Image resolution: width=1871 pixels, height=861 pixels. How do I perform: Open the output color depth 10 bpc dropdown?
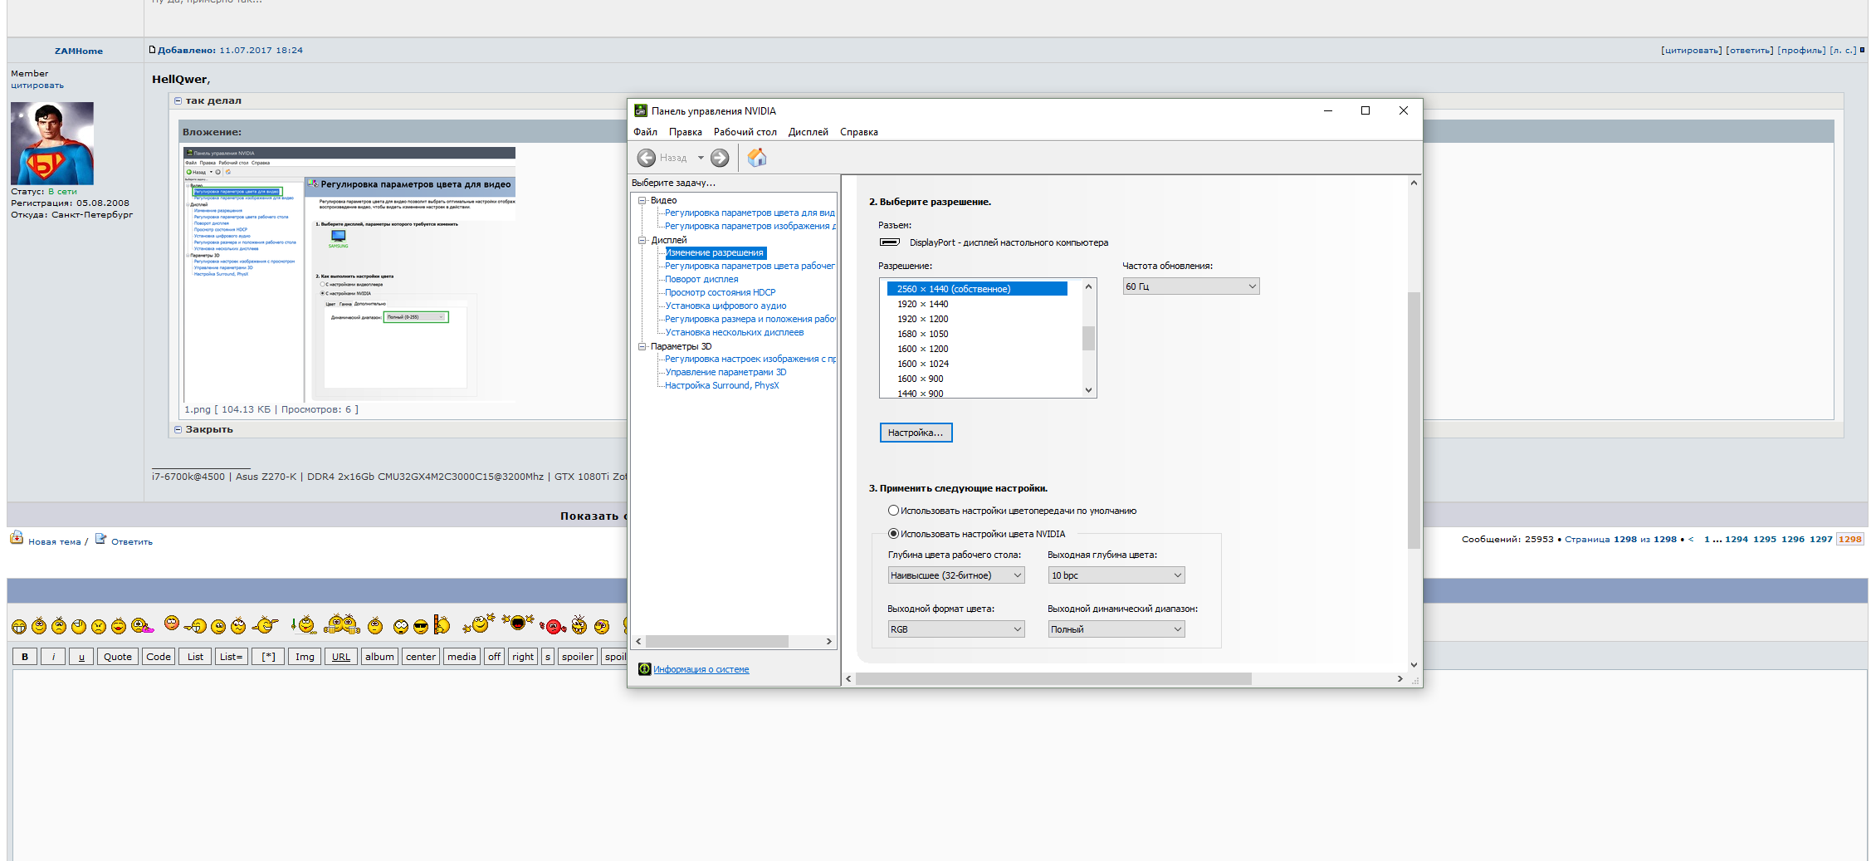tap(1116, 575)
